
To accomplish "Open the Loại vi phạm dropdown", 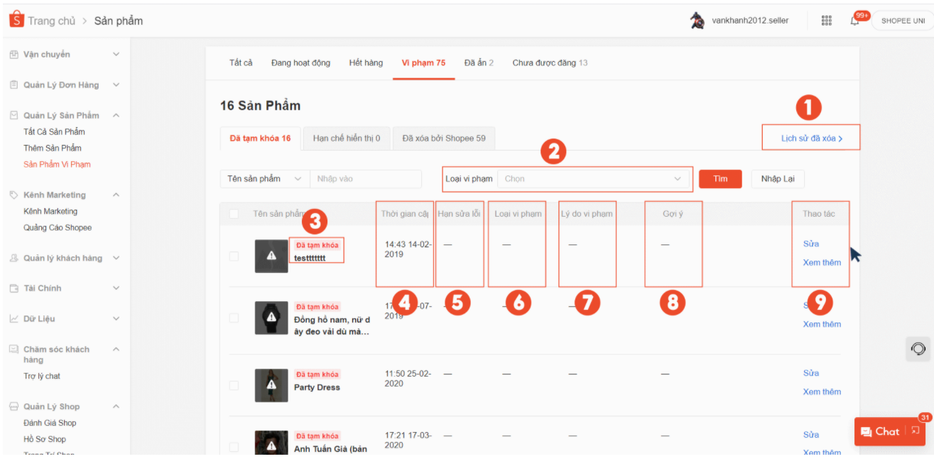I will click(x=593, y=179).
